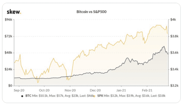Toggle SPX series yellow legend dot
The image size is (185, 105).
click(x=94, y=96)
